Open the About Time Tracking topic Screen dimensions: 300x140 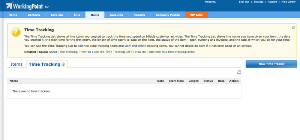coord(63,52)
